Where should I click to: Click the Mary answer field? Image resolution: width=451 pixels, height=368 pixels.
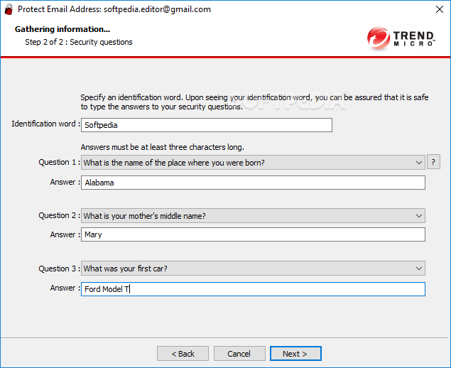point(253,234)
